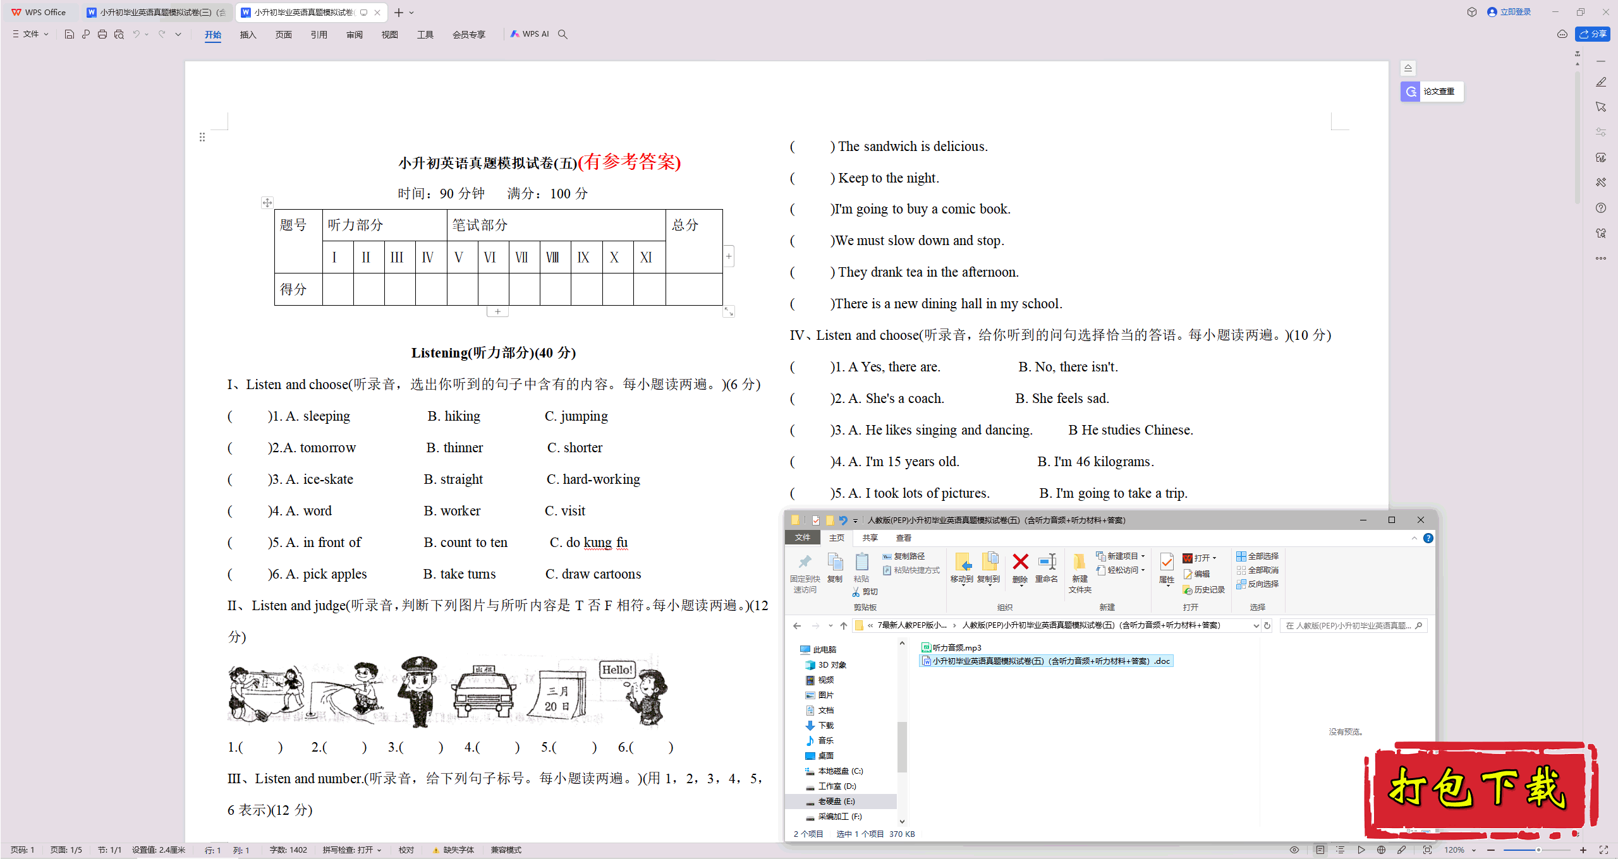This screenshot has width=1618, height=859.
Task: Click the table move handle icon
Action: pos(267,203)
